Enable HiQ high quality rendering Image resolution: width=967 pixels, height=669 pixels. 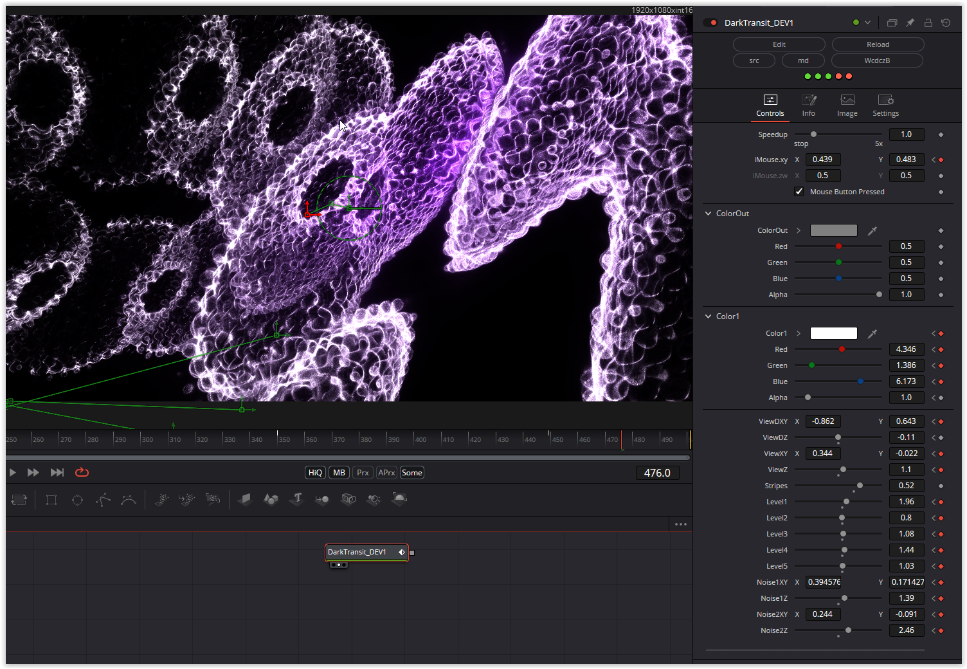point(315,472)
